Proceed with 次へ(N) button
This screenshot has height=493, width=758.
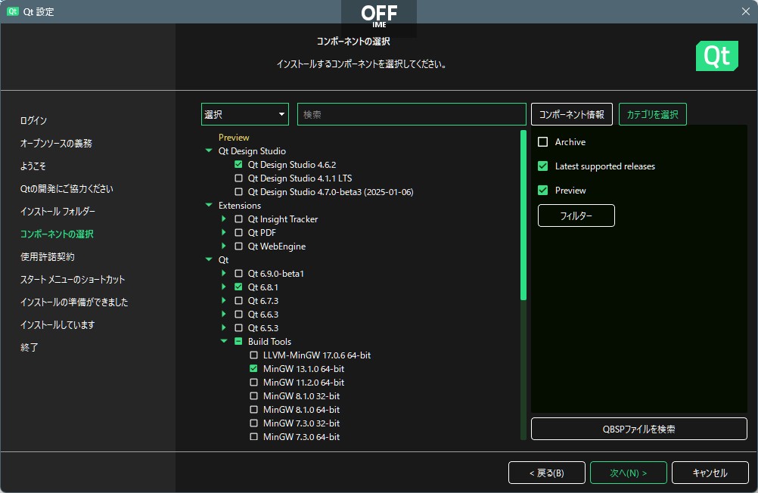(629, 473)
